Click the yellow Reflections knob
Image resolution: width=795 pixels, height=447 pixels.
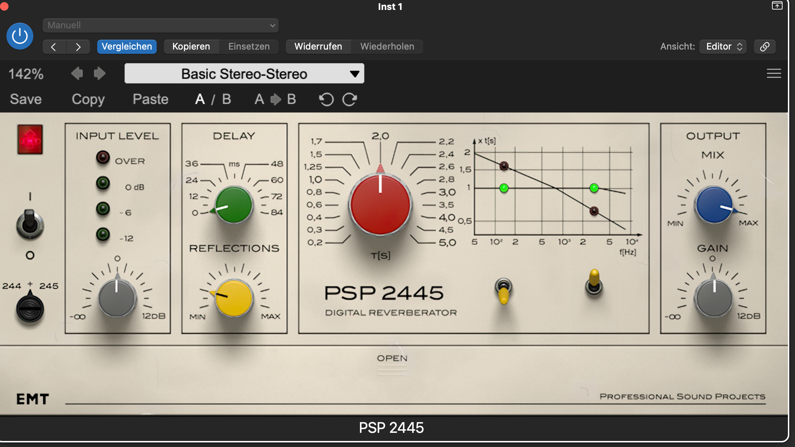coord(234,298)
